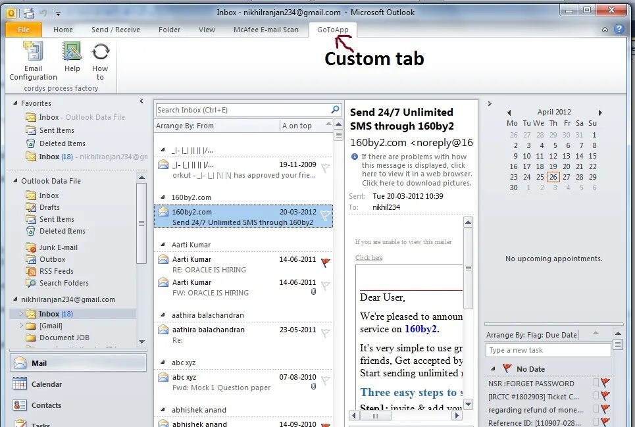Viewport: 635px width, 427px height.
Task: Collapse the Outlook Data File tree
Action: [15, 181]
